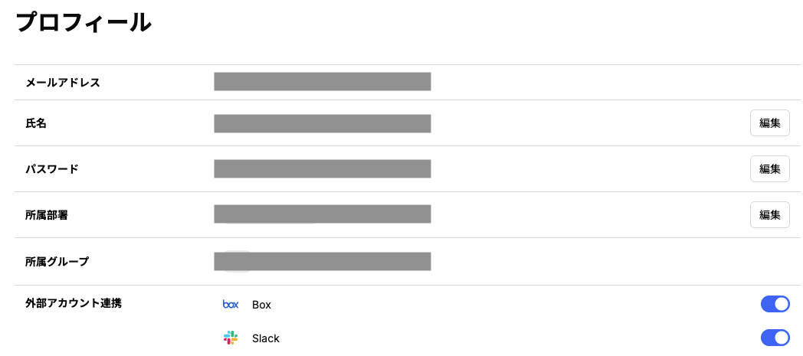Image resolution: width=803 pixels, height=356 pixels.
Task: Click the メールアドレス row label
Action: (63, 83)
